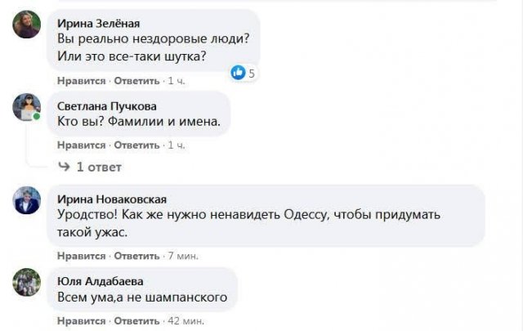Screen dimensions: 523x331
Task: Reply to Ирина Новаковская's comment
Action: [x=136, y=256]
